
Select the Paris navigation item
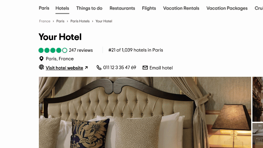coord(44,8)
